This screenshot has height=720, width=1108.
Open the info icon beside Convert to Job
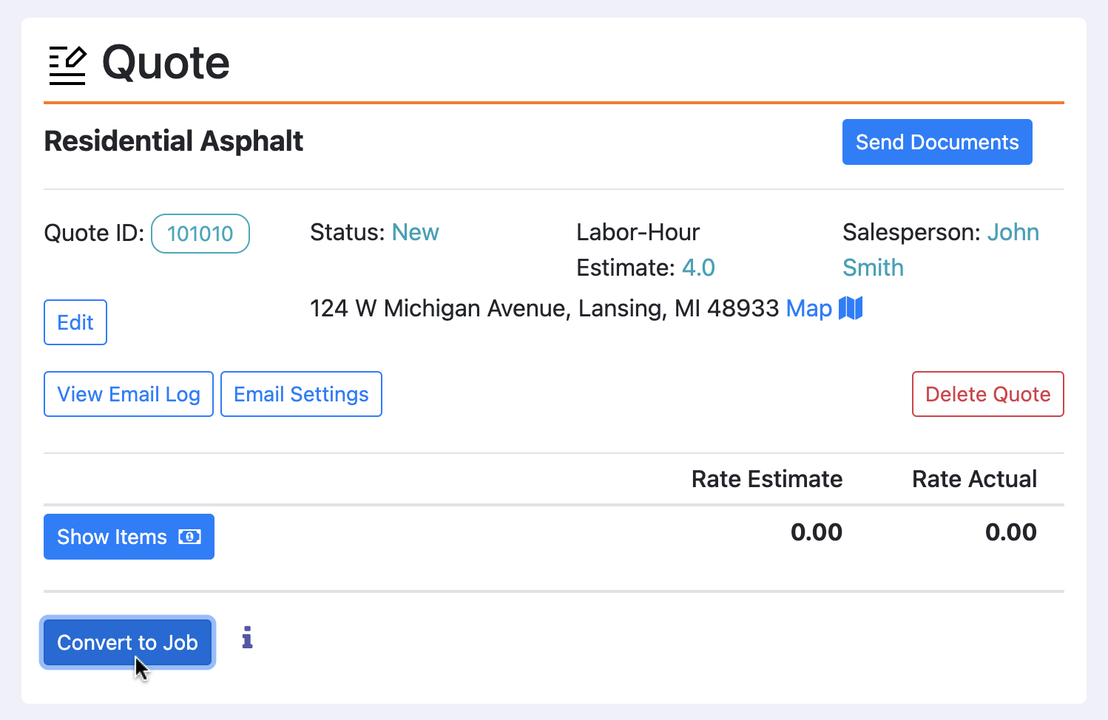(x=247, y=637)
